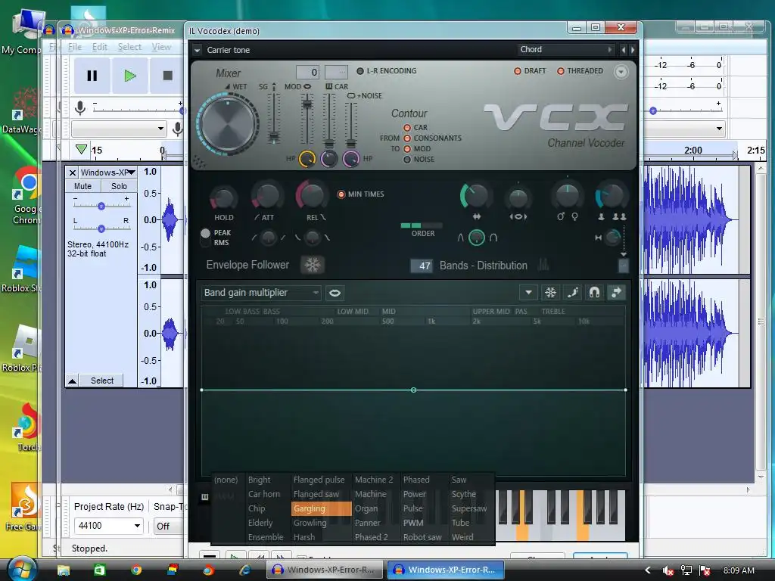The width and height of the screenshot is (775, 581).
Task: Choose Gargling carrier waveform
Action: [x=321, y=508]
